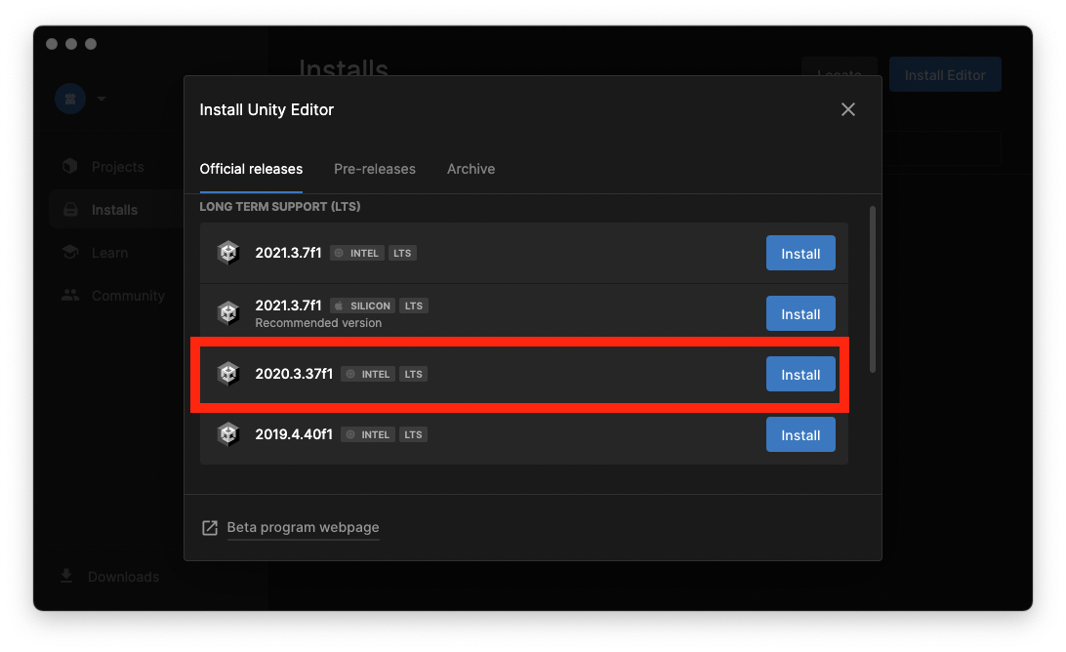Select Installs in the Hub sidebar
Image resolution: width=1066 pixels, height=652 pixels.
[x=114, y=210]
